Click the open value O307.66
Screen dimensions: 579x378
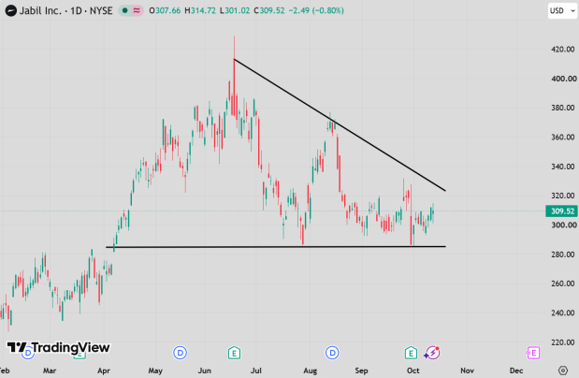point(165,10)
